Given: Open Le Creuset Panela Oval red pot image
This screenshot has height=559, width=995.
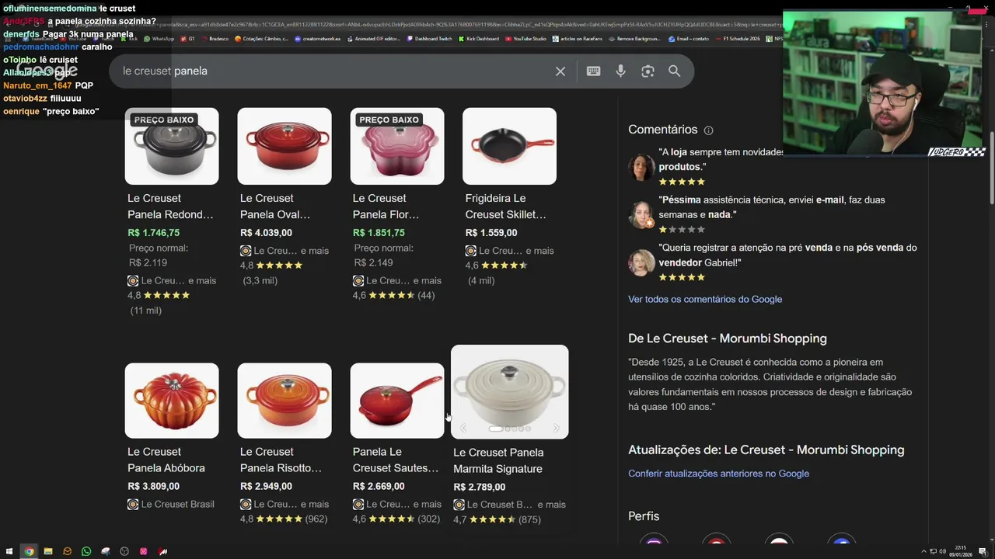Looking at the screenshot, I should click(x=285, y=147).
